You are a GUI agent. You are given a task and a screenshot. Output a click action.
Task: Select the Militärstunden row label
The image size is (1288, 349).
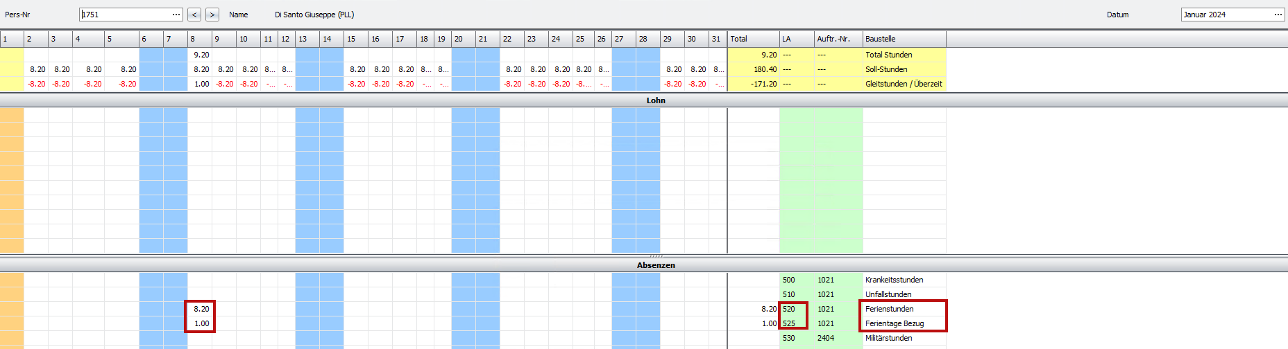pos(888,338)
